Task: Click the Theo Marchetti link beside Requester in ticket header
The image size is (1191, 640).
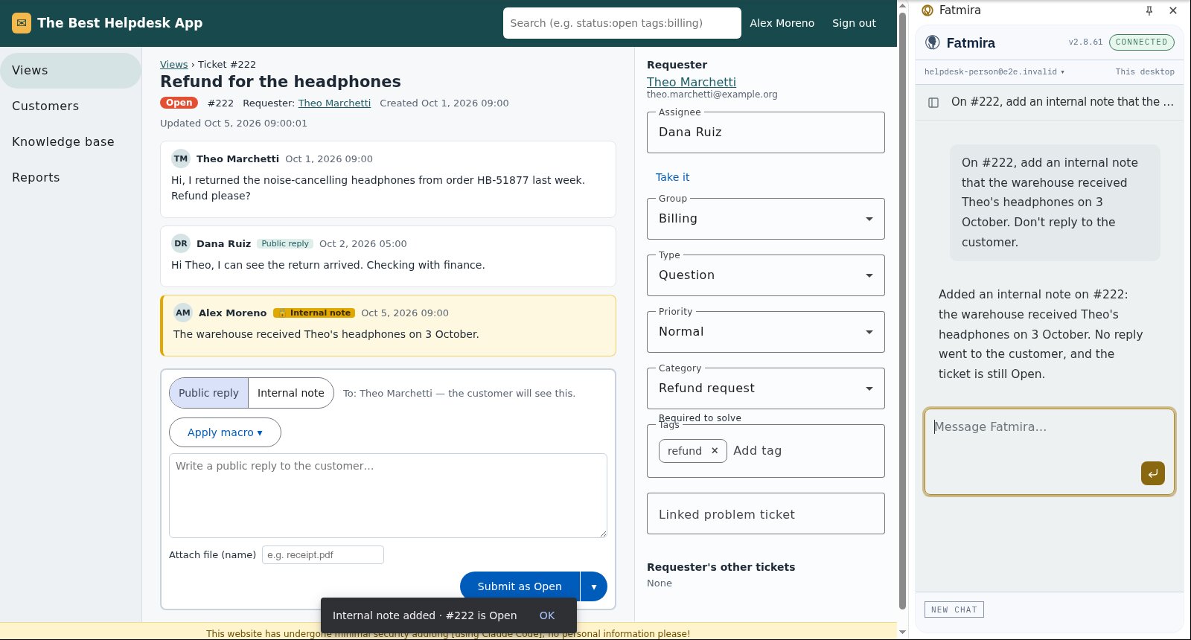Action: [334, 103]
